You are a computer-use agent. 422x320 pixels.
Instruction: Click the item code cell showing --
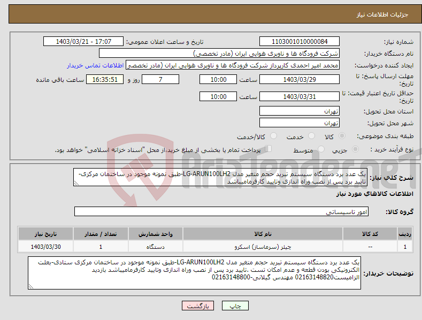(370, 247)
